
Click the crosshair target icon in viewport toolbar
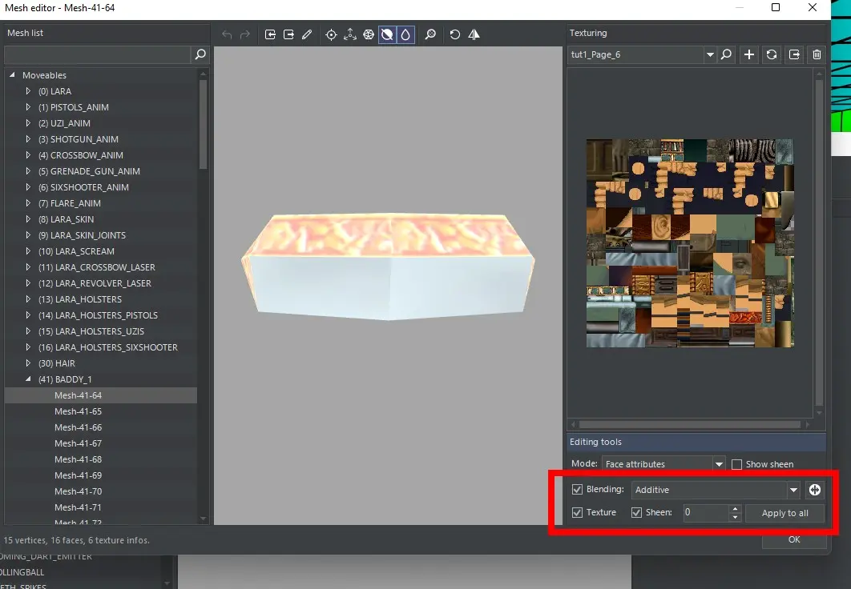click(x=331, y=34)
